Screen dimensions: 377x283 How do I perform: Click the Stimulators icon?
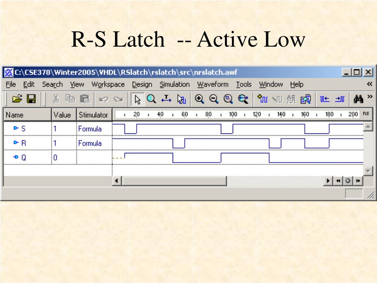coord(291,99)
